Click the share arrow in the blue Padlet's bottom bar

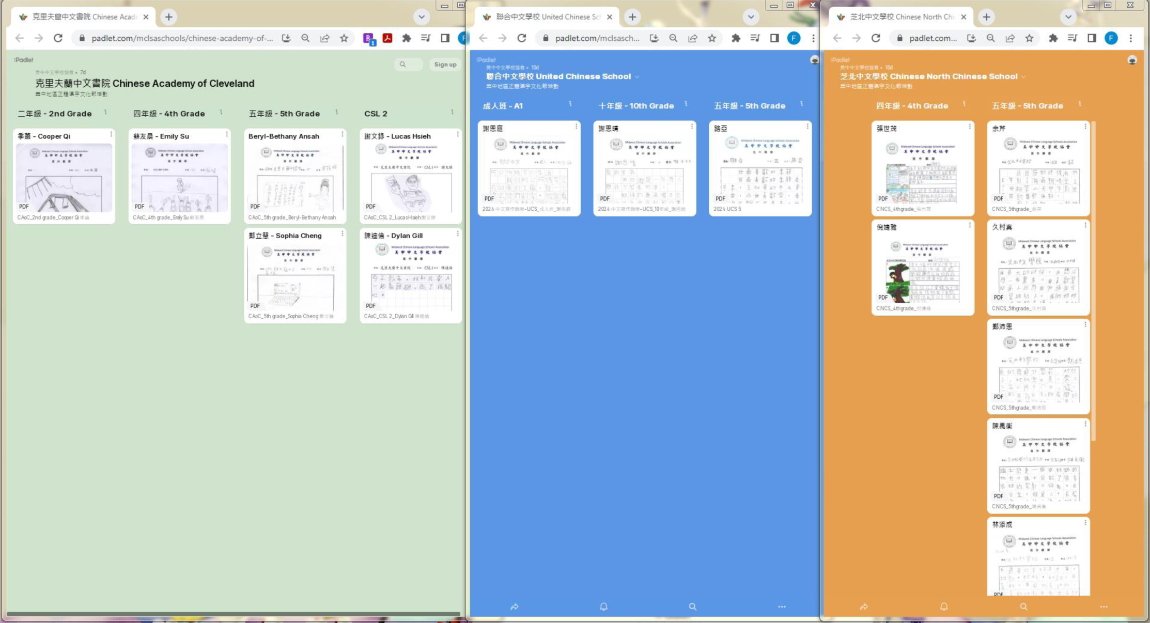pyautogui.click(x=515, y=607)
